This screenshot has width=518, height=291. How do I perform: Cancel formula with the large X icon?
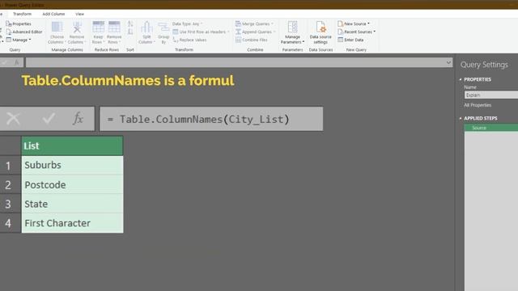pos(13,119)
